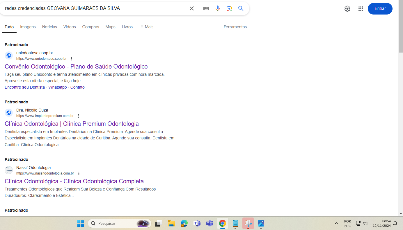Open three-dot menu for Nassif Odontologia ad
The height and width of the screenshot is (230, 403).
point(79,173)
